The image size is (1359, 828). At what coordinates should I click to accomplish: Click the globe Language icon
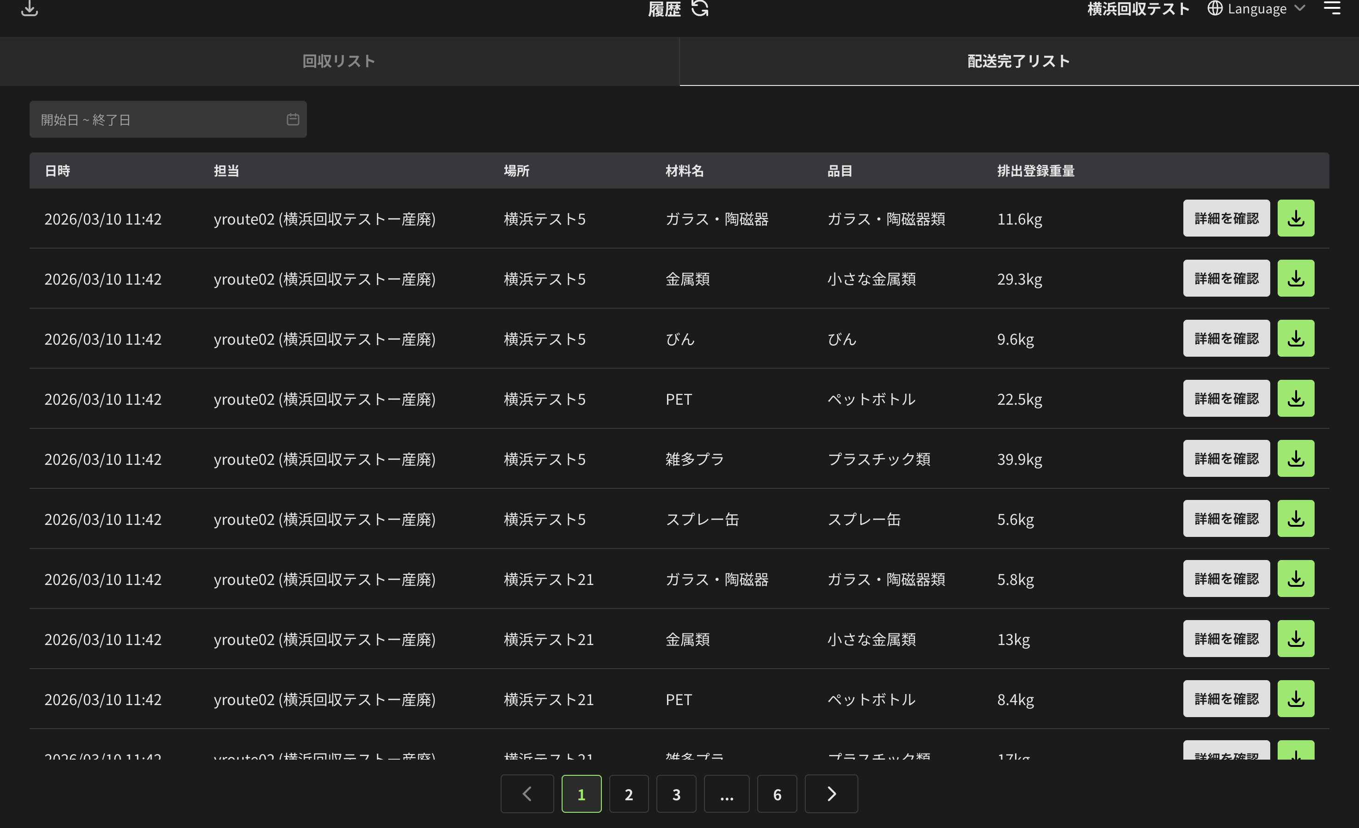point(1215,8)
